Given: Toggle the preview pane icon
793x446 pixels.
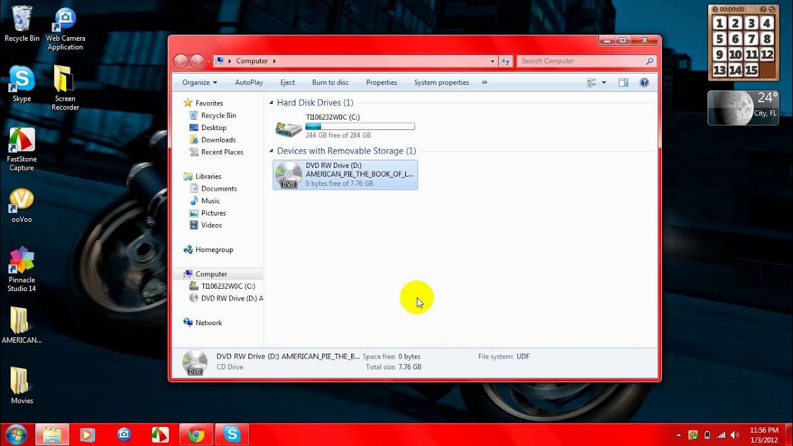Looking at the screenshot, I should pyautogui.click(x=623, y=82).
